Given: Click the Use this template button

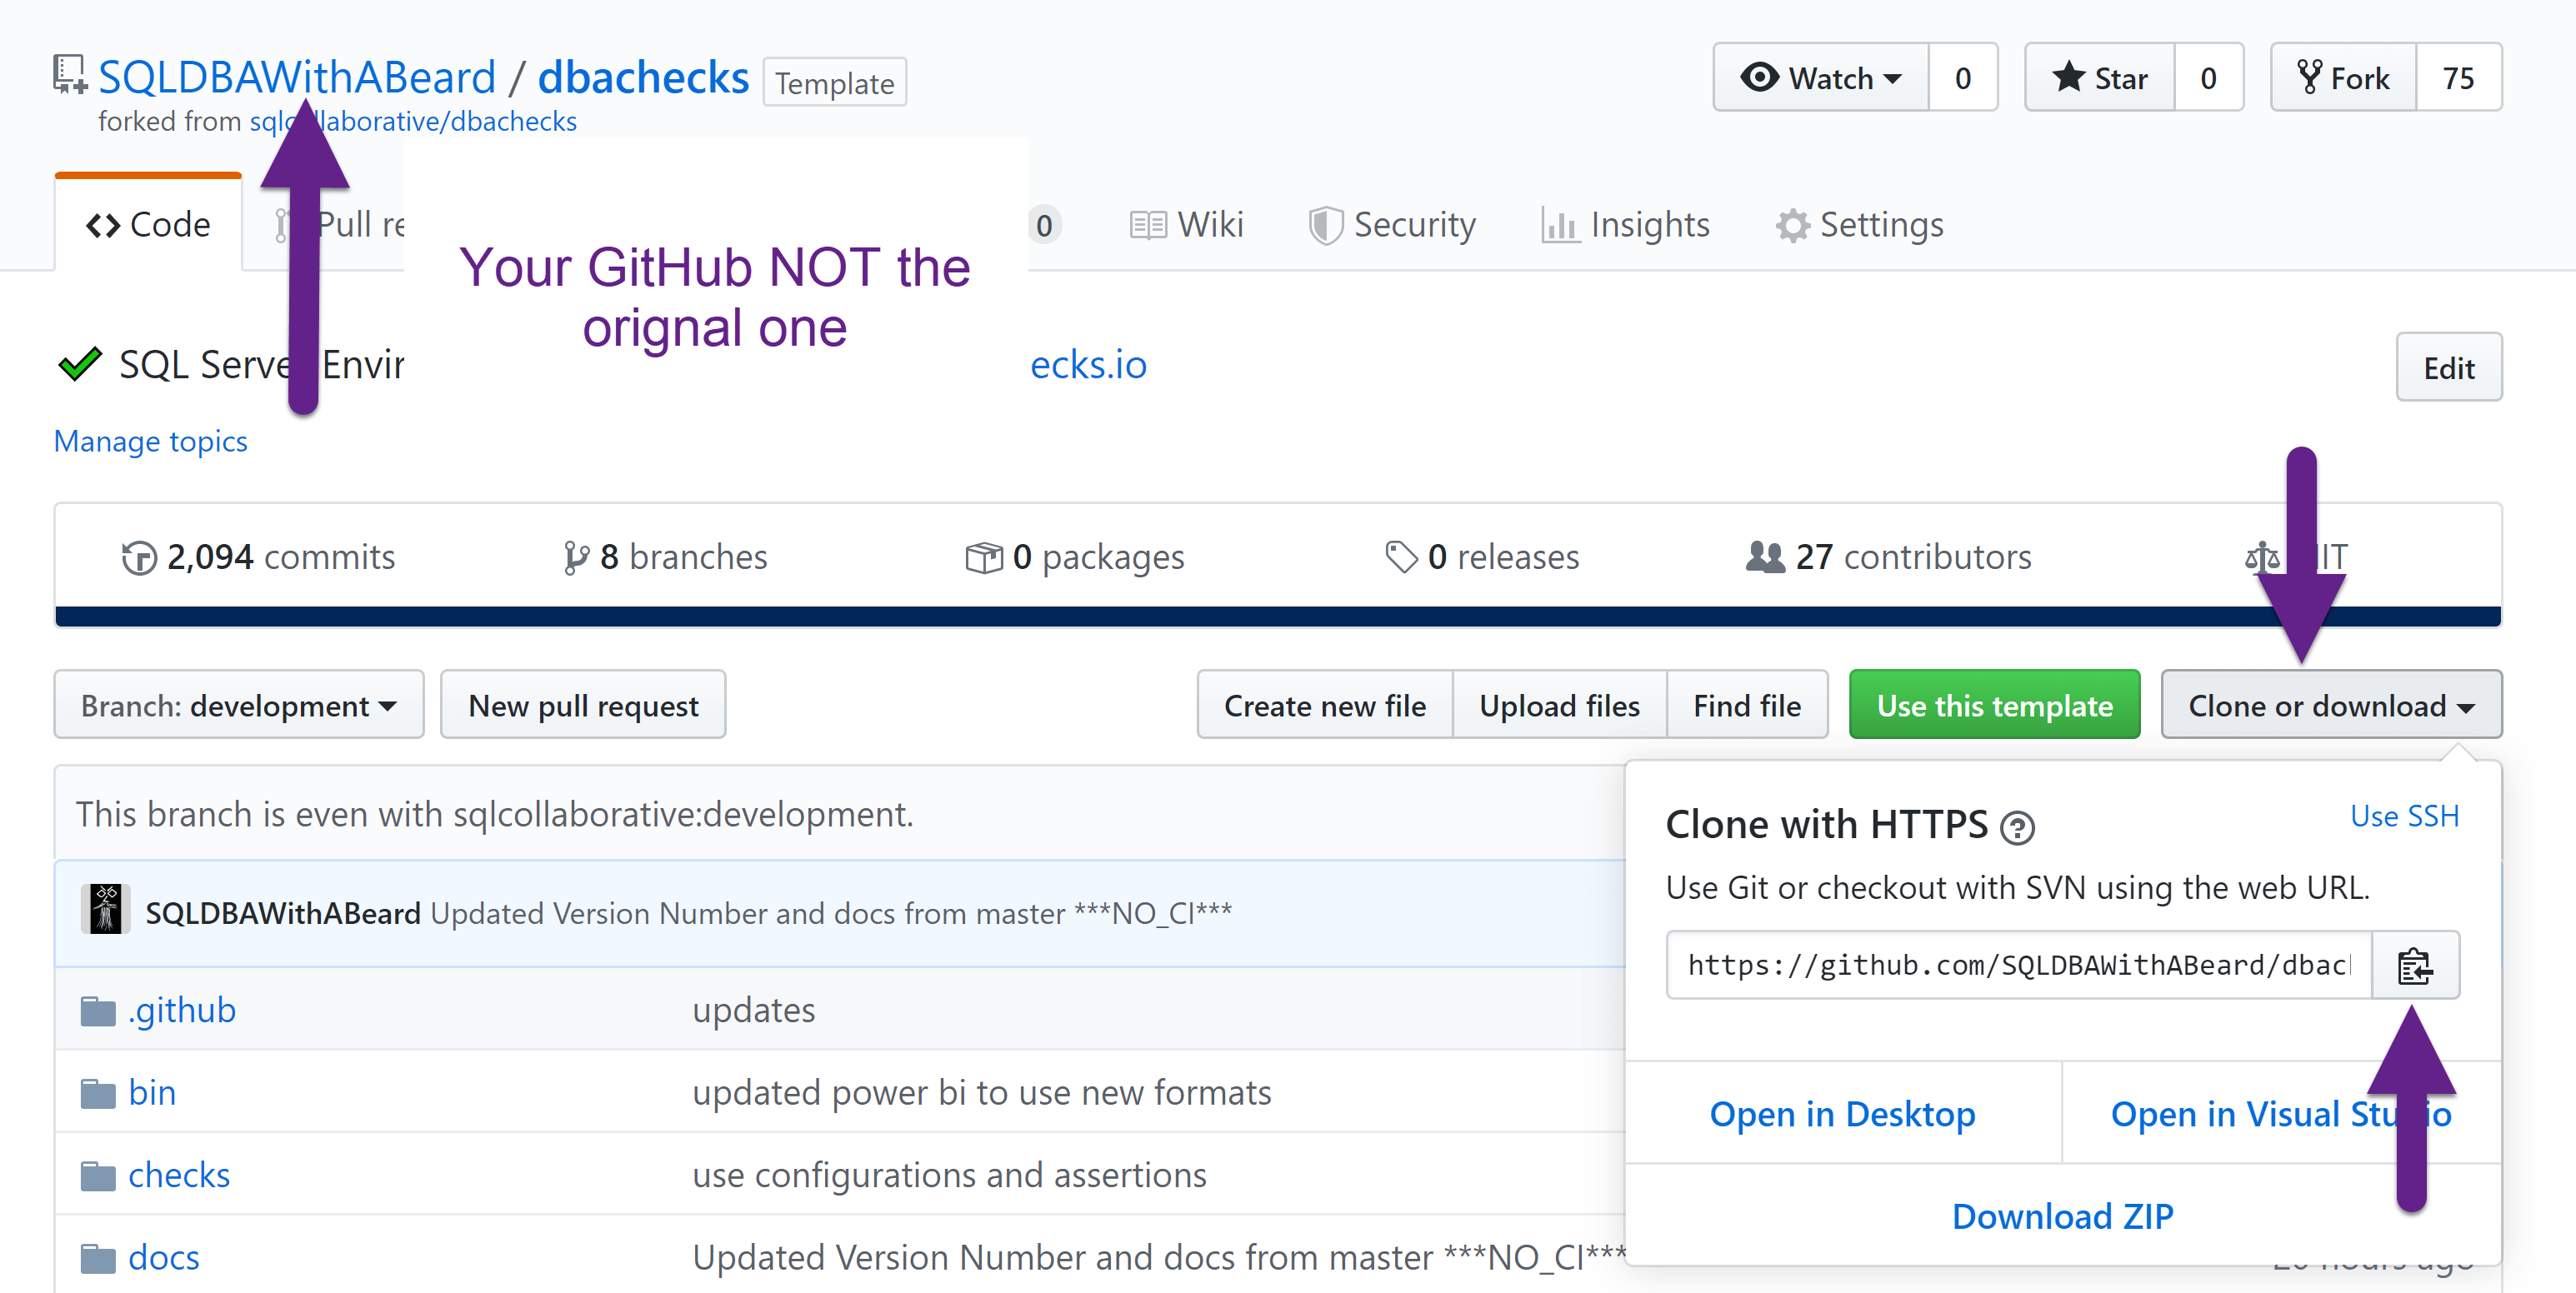Looking at the screenshot, I should pyautogui.click(x=1994, y=705).
